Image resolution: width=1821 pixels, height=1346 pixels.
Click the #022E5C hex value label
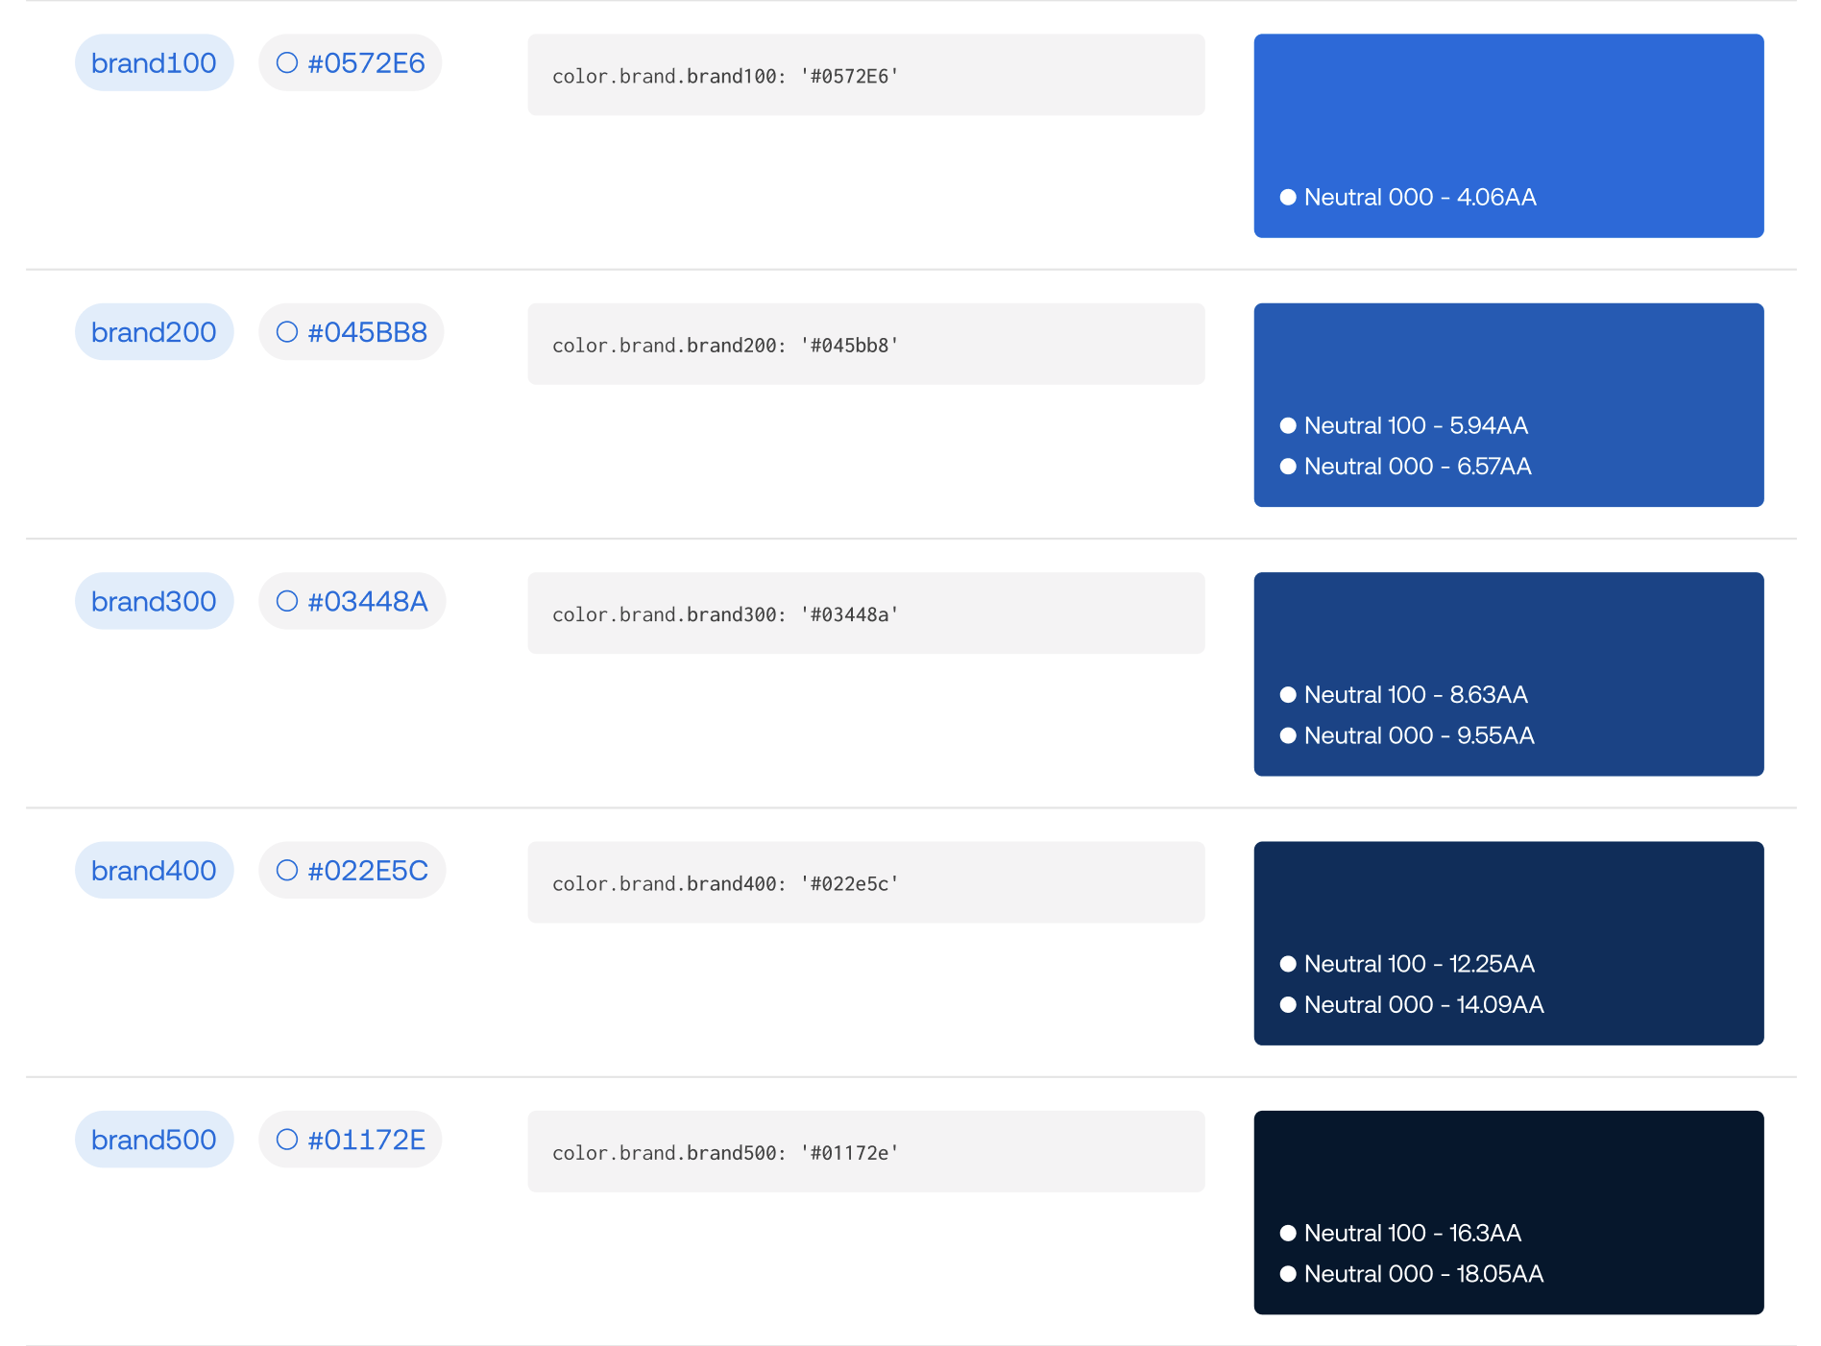coord(370,870)
